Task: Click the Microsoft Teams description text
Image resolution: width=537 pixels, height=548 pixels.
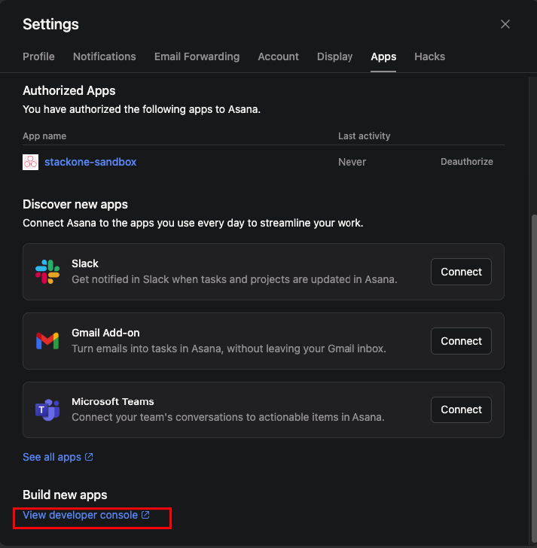Action: 228,417
